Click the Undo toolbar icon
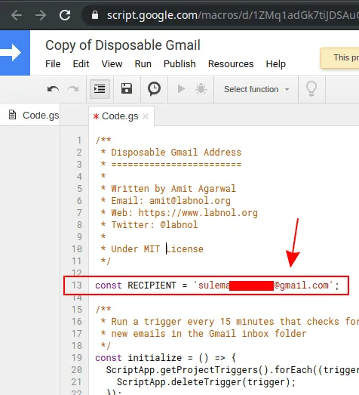 (53, 89)
